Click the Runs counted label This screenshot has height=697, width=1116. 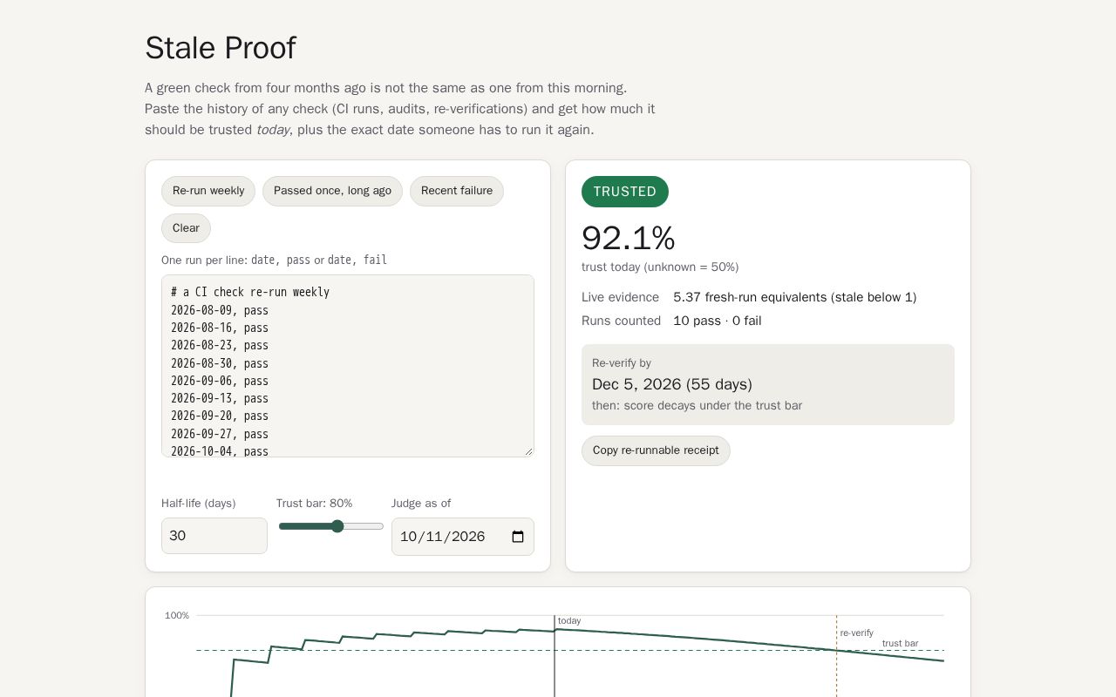click(x=622, y=321)
